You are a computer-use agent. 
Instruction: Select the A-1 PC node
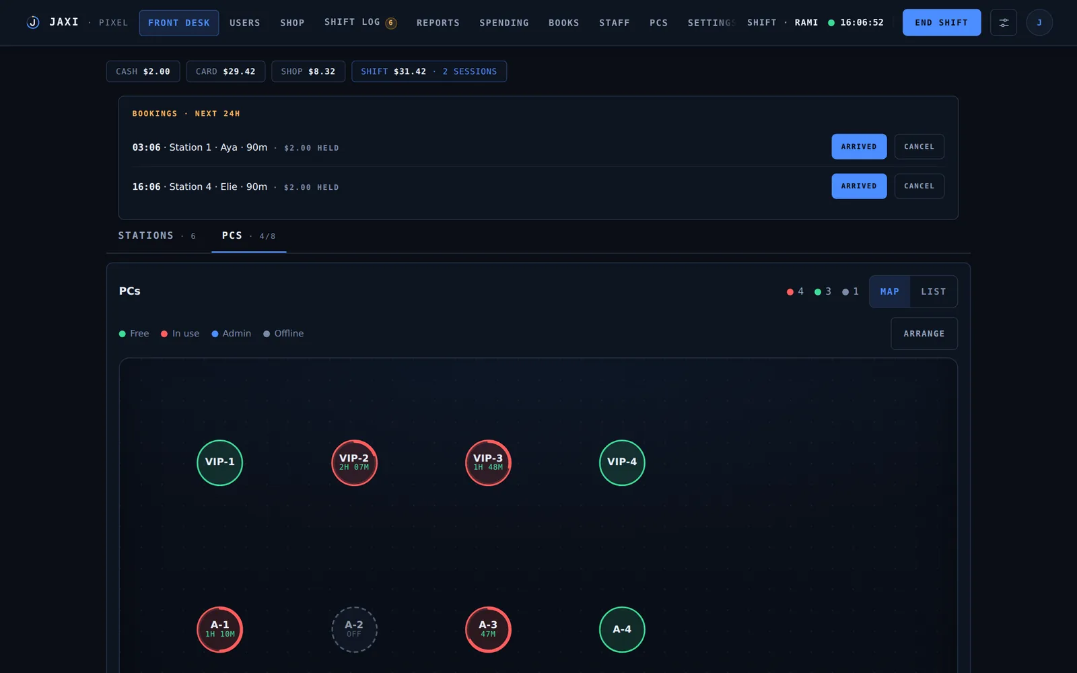219,629
